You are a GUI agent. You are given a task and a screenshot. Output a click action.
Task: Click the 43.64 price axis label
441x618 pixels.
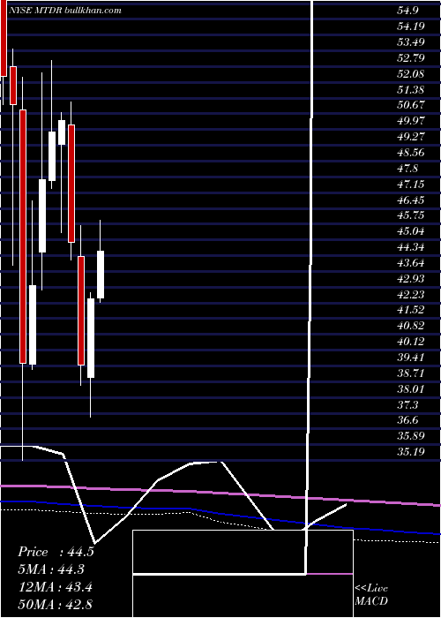(x=411, y=262)
